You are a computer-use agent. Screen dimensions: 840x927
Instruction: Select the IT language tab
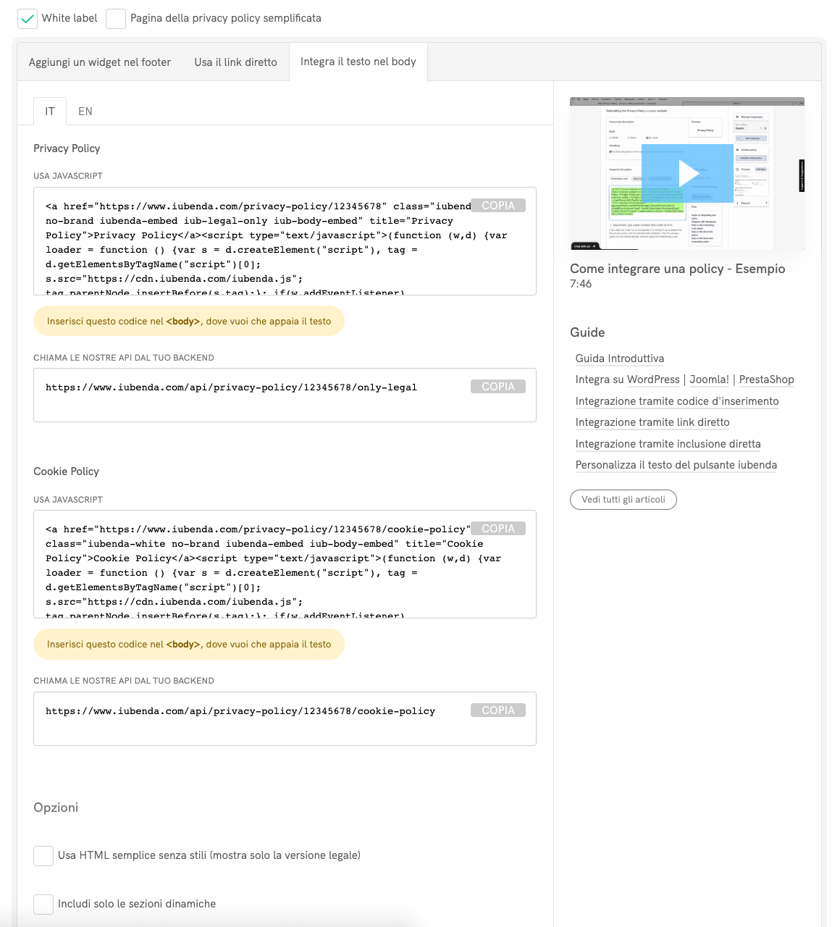50,112
